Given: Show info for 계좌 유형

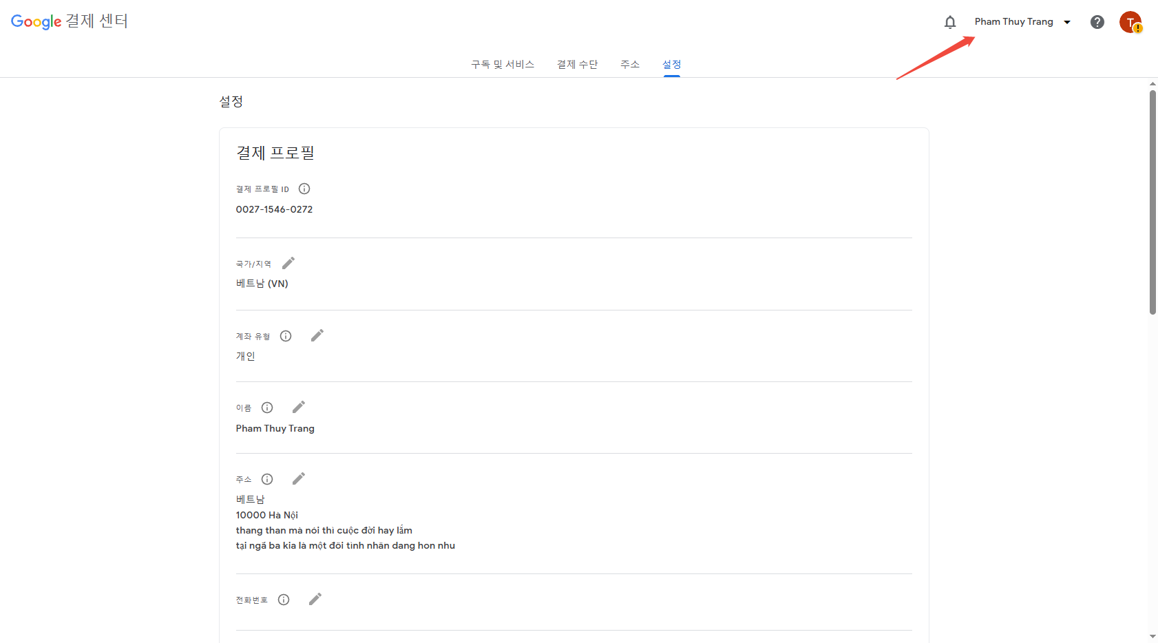Looking at the screenshot, I should 286,336.
